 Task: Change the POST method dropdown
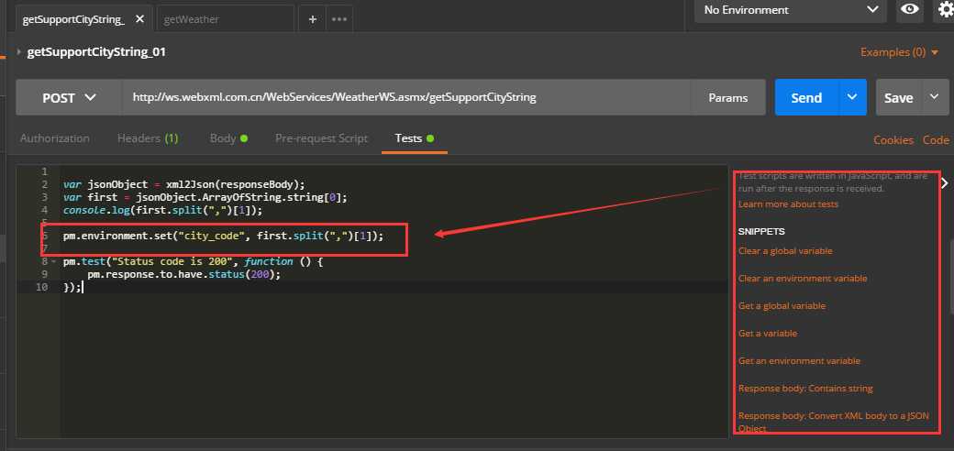(69, 97)
